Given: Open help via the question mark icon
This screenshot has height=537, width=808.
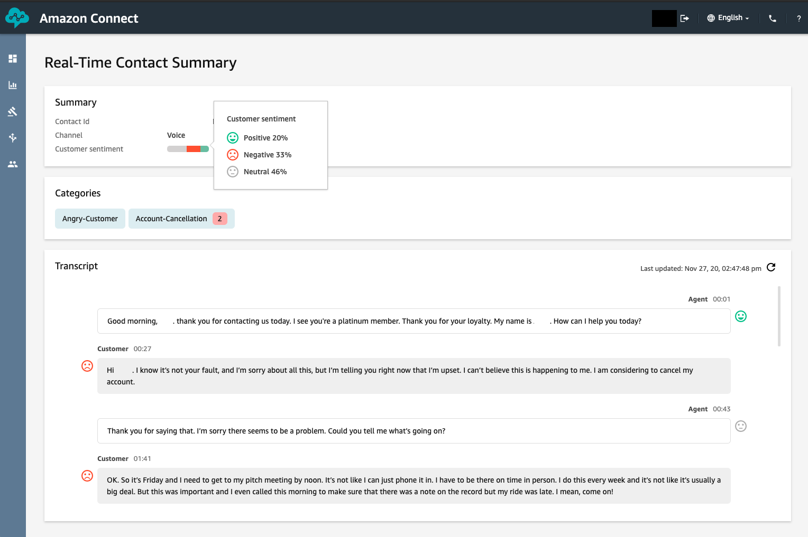Looking at the screenshot, I should [x=799, y=18].
